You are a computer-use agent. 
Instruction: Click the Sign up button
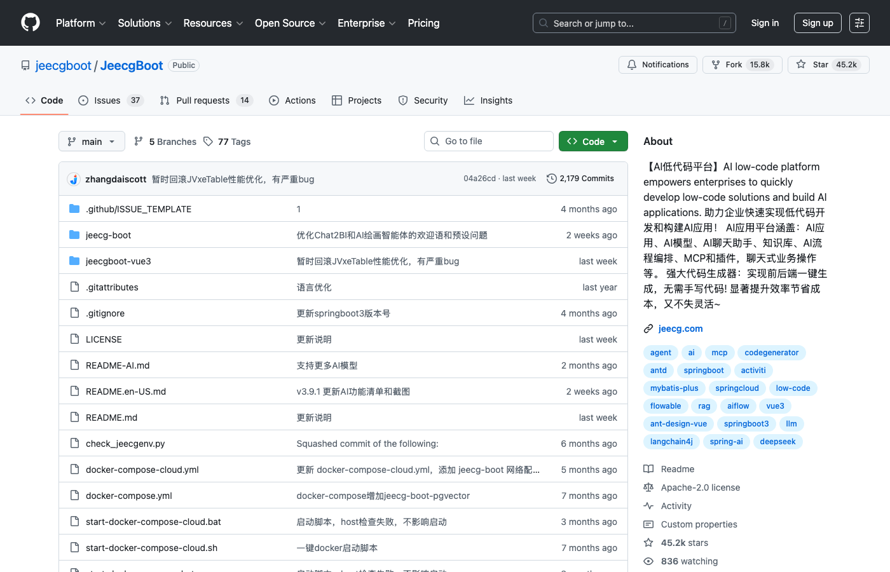pos(818,23)
